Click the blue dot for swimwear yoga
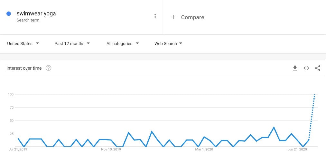 (9, 14)
